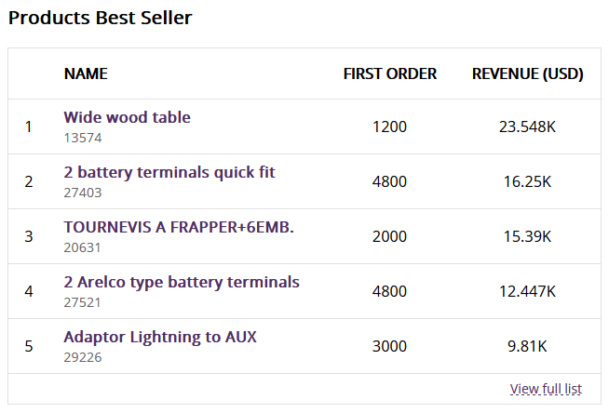Select product code 27403
Image resolution: width=609 pixels, height=413 pixels.
pyautogui.click(x=83, y=193)
